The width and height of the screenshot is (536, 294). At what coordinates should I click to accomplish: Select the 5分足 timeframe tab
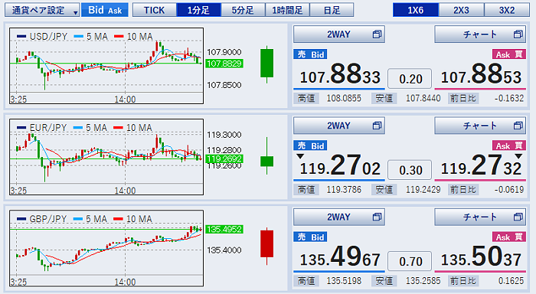pos(243,10)
